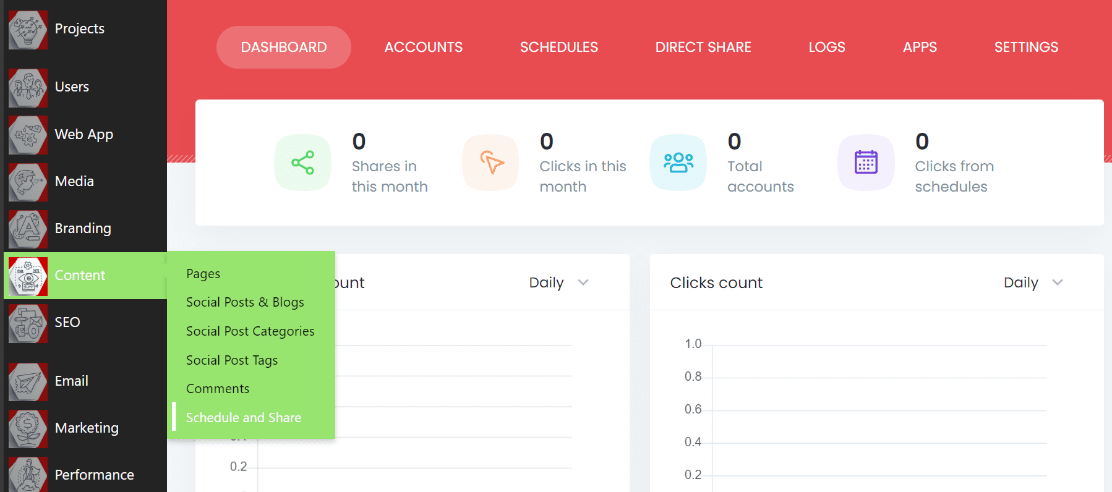Open the Schedules tab

[x=558, y=47]
